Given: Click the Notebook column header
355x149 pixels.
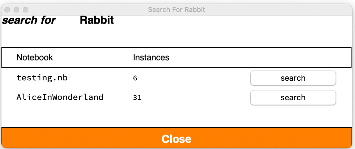Looking at the screenshot, I should 35,57.
